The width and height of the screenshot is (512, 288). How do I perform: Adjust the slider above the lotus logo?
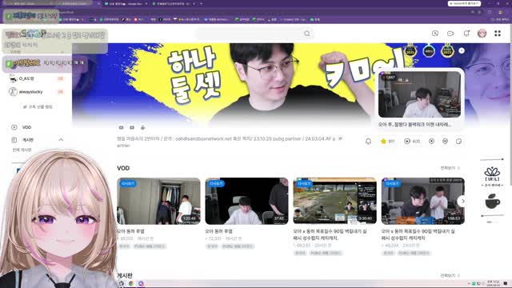[492, 159]
